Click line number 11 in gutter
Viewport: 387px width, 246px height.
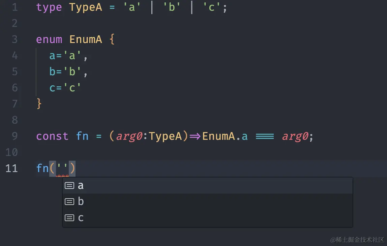tap(11, 168)
